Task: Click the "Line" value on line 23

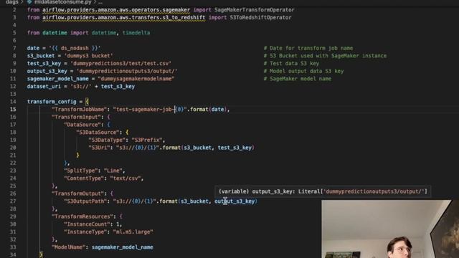Action: [113, 171]
